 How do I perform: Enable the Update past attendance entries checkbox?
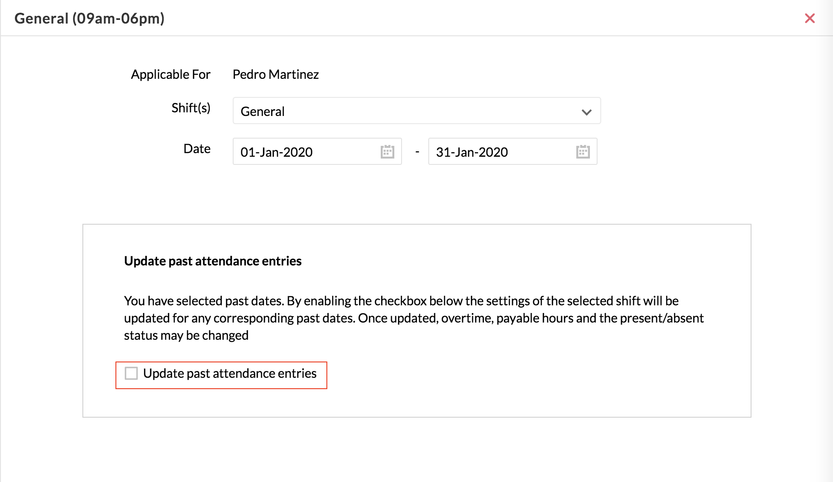click(131, 373)
